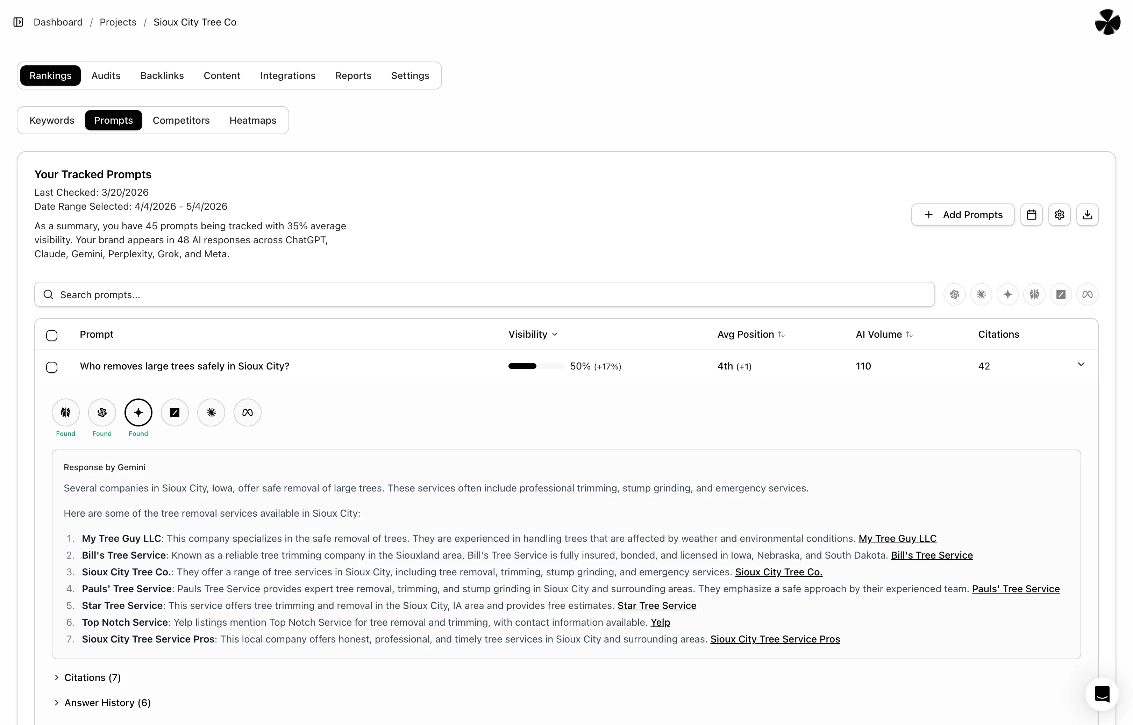Go to Projects breadcrumb
Viewport: 1133px width, 725px height.
point(118,22)
